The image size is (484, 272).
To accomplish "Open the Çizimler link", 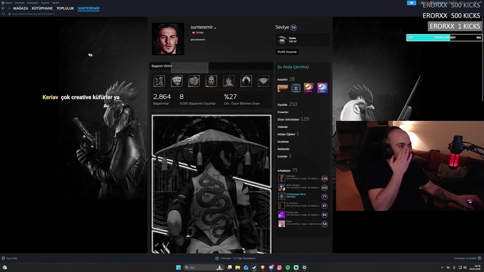I will [284, 156].
